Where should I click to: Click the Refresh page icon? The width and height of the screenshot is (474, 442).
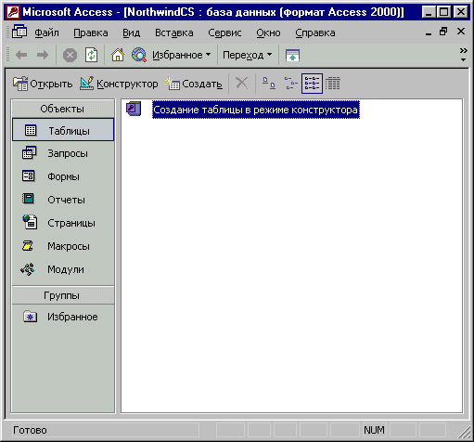(x=92, y=55)
